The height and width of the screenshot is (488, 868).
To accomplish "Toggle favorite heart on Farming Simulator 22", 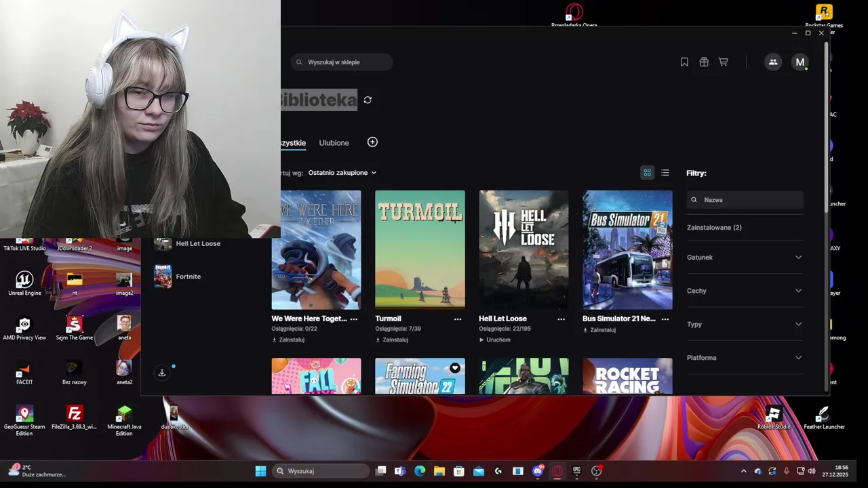I will point(455,368).
